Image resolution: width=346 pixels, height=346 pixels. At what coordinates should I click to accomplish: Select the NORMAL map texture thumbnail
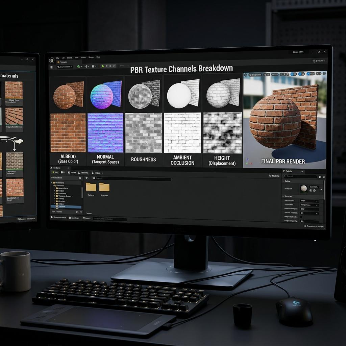pyautogui.click(x=105, y=132)
